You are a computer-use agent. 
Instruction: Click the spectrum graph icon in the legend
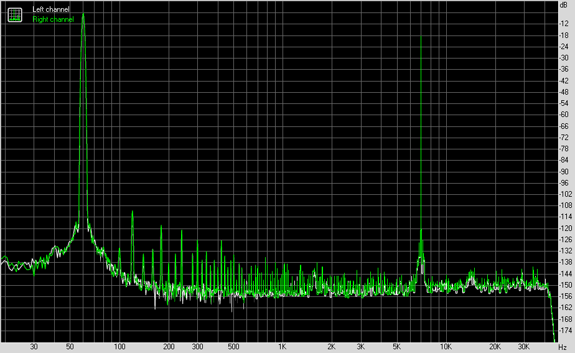(x=15, y=15)
